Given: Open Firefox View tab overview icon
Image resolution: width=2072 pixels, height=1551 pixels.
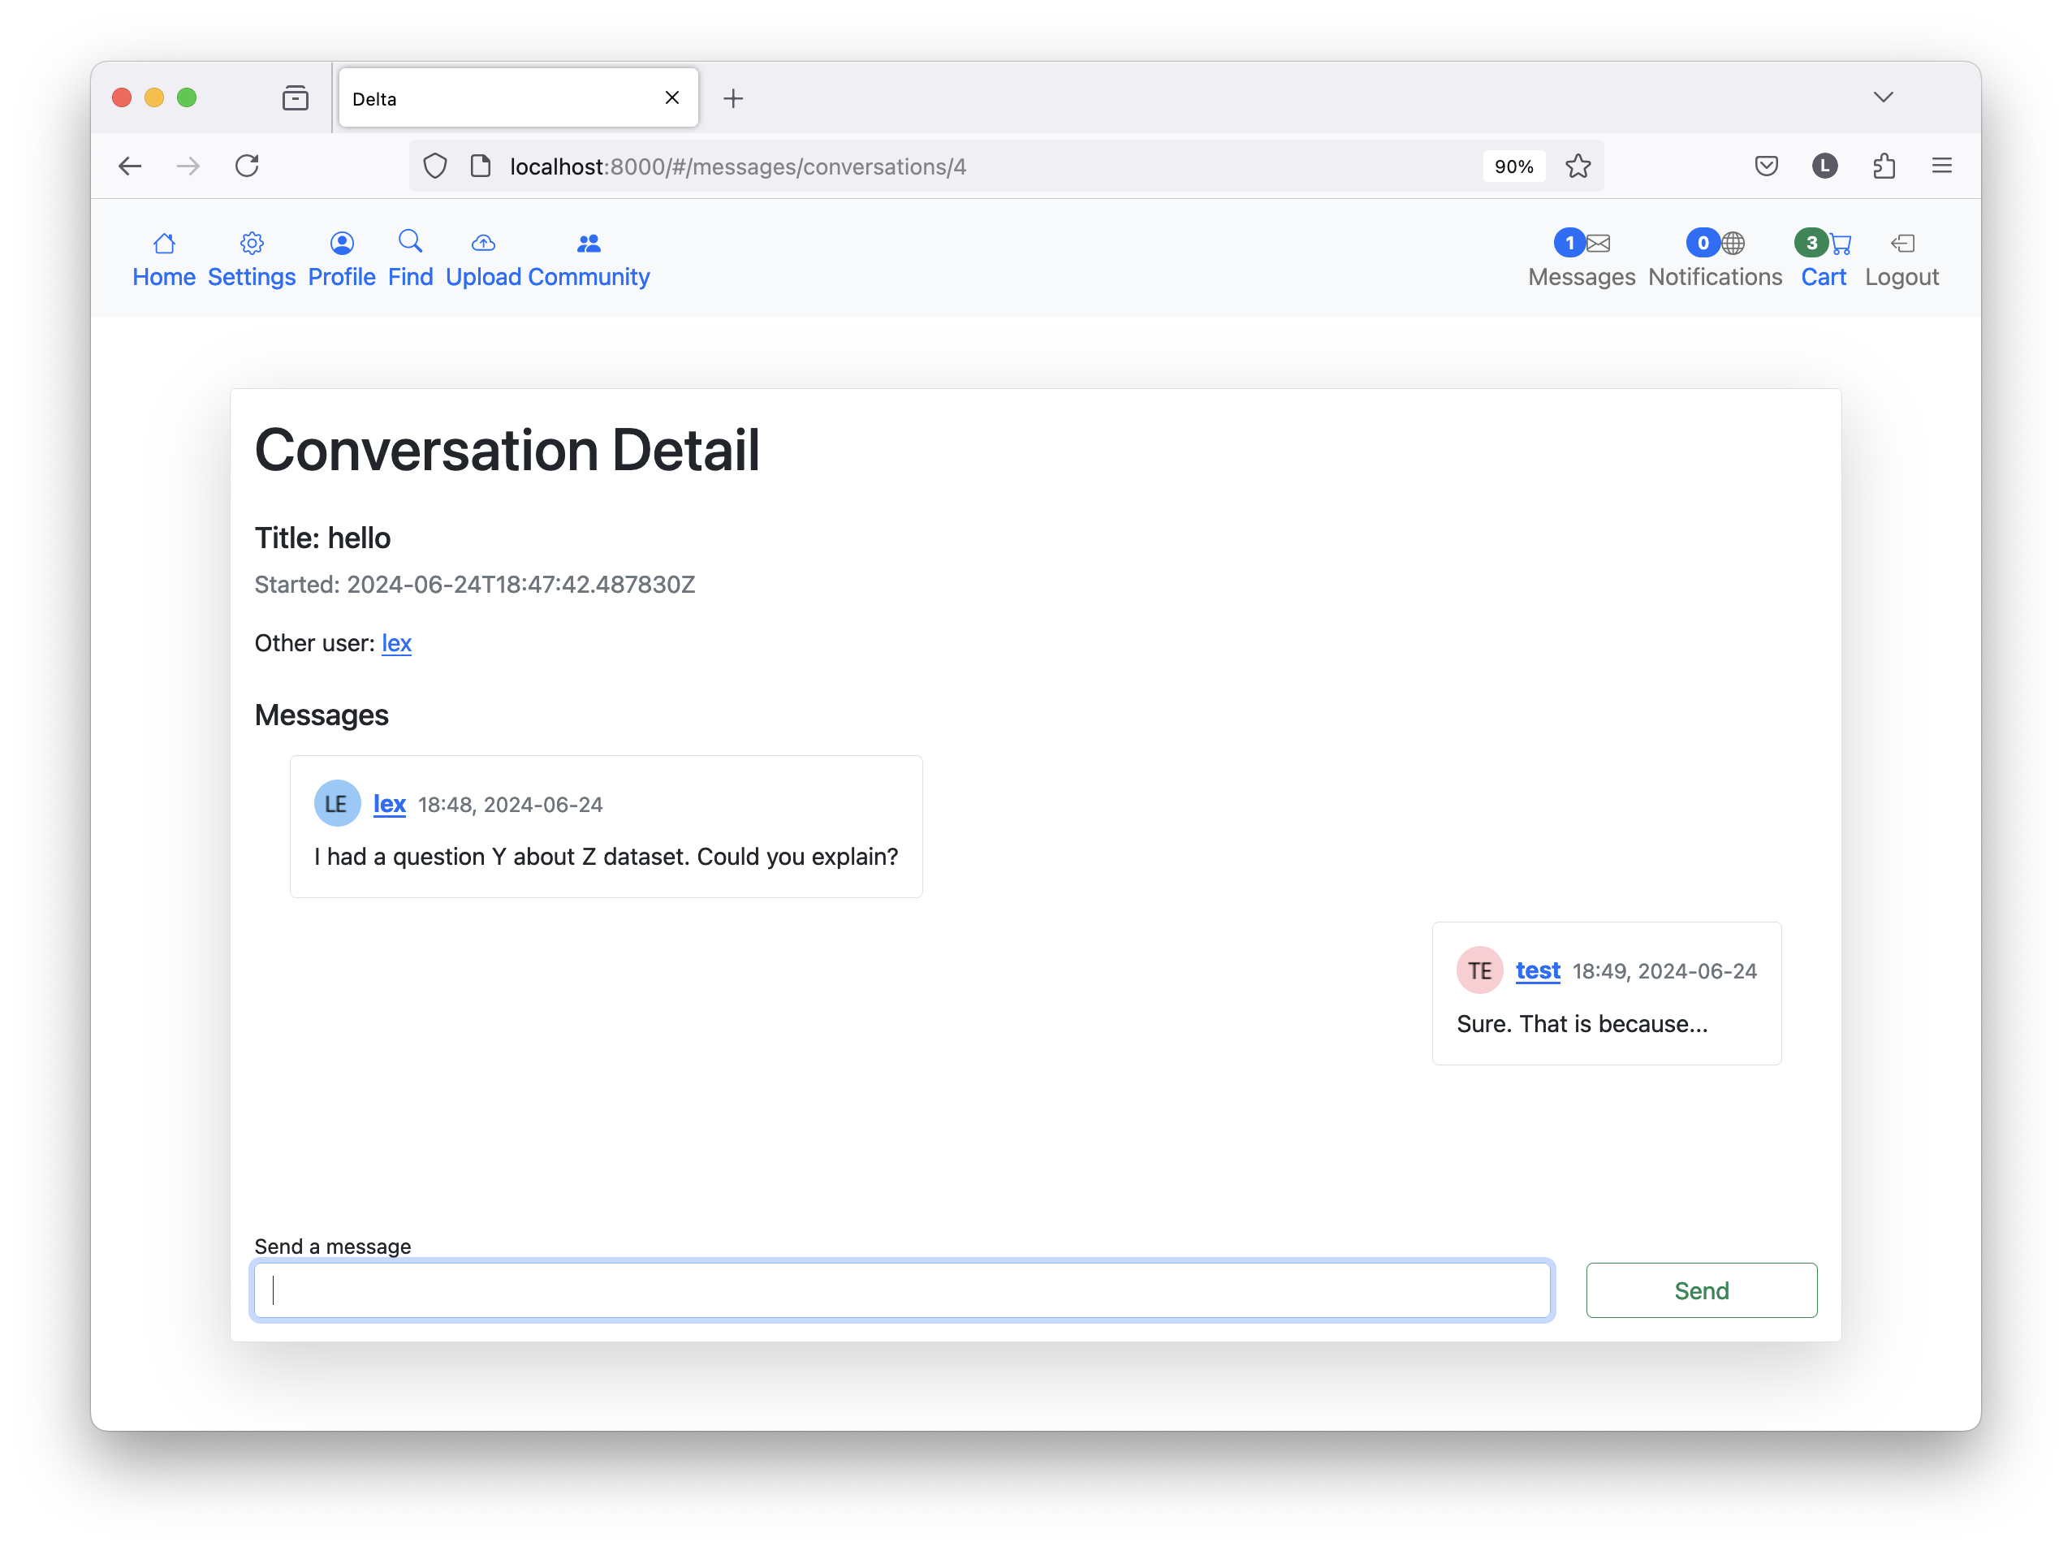Looking at the screenshot, I should pos(295,97).
